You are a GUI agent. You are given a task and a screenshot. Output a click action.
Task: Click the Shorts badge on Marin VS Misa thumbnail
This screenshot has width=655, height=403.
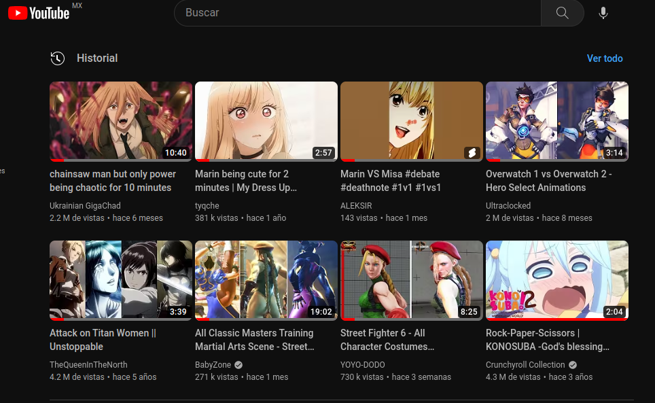point(472,153)
